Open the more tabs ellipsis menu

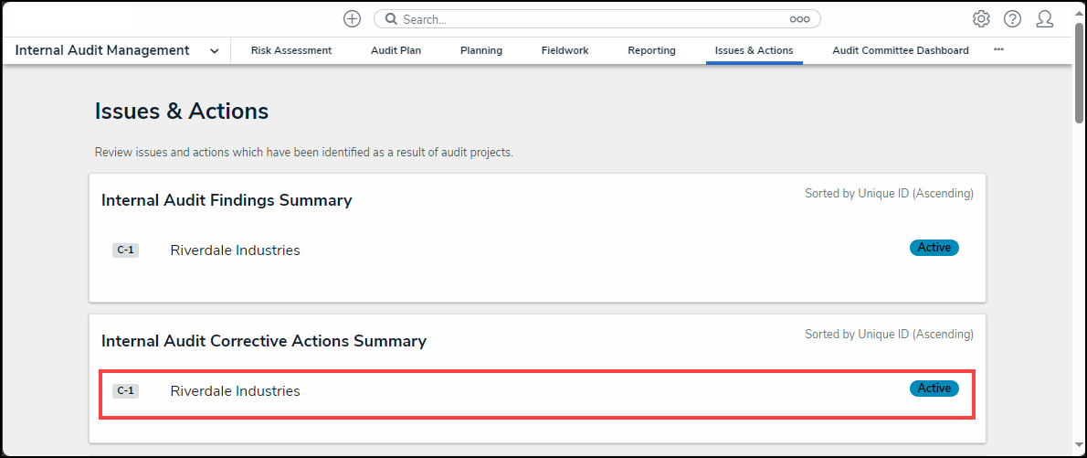[x=998, y=50]
